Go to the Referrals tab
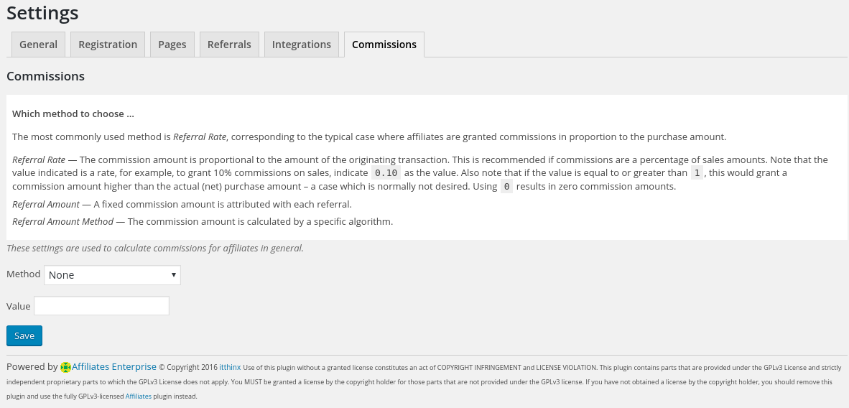Image resolution: width=849 pixels, height=408 pixels. 229,45
